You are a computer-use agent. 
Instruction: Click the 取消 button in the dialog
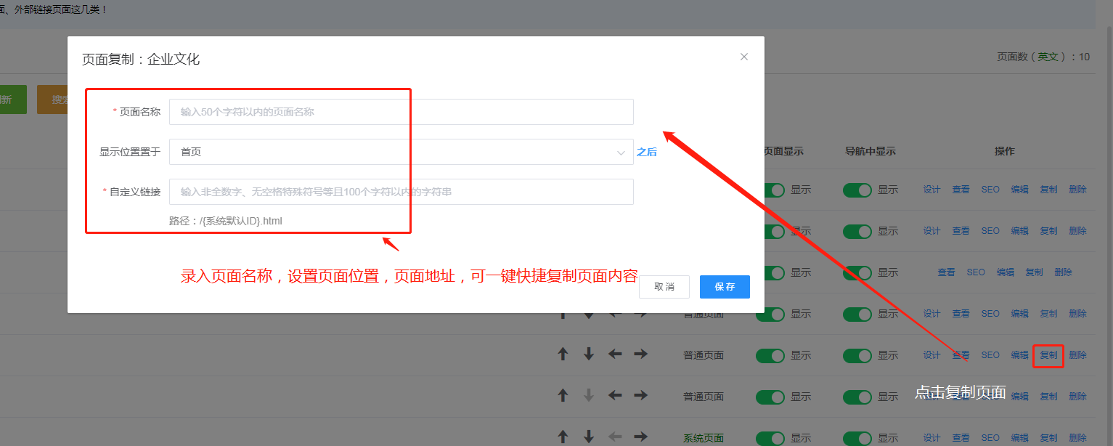point(664,287)
